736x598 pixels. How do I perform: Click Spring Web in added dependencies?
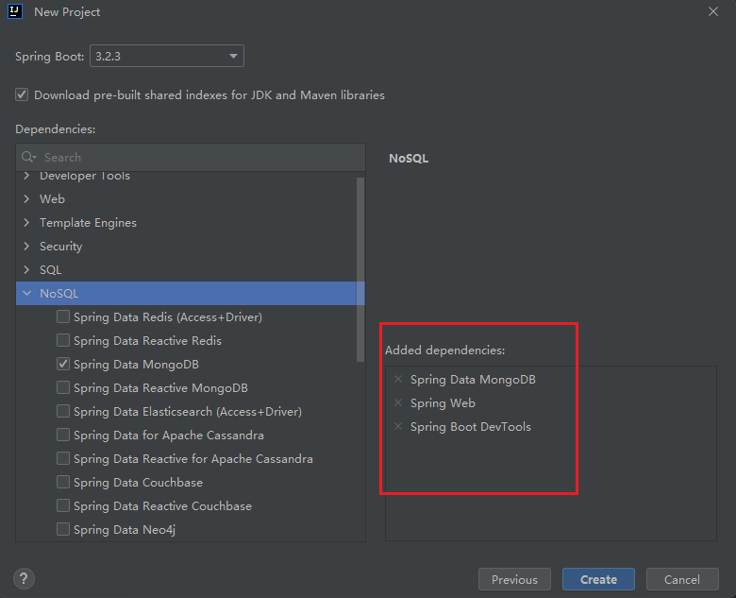(x=443, y=402)
